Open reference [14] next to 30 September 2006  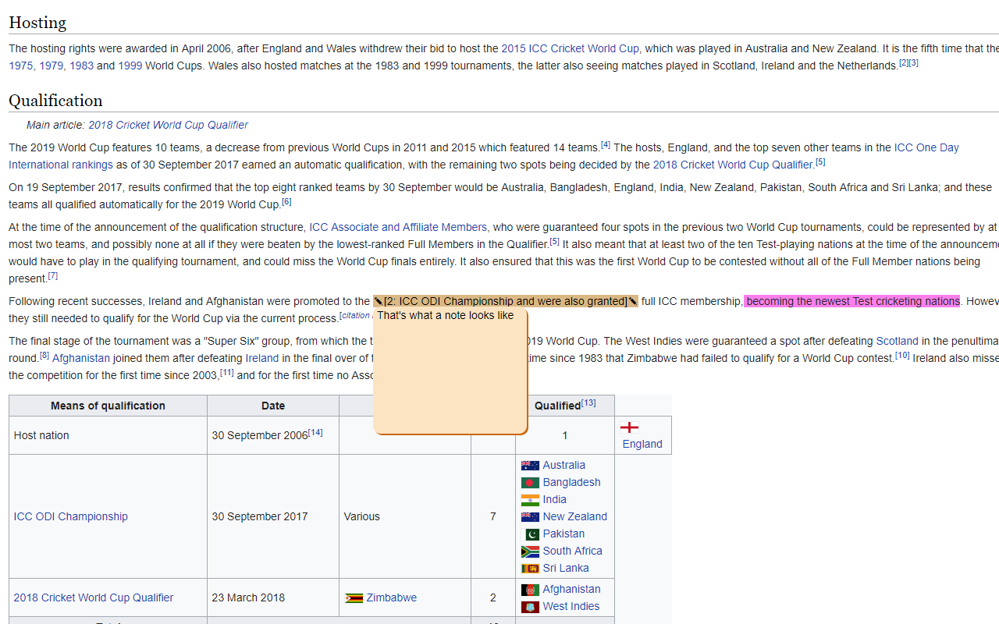[315, 432]
